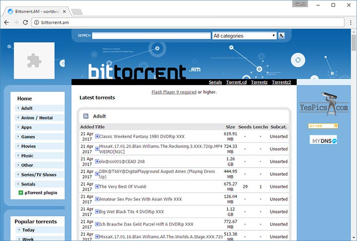Click the YesPics.com banner logo
This screenshot has height=241, width=357.
tap(324, 105)
